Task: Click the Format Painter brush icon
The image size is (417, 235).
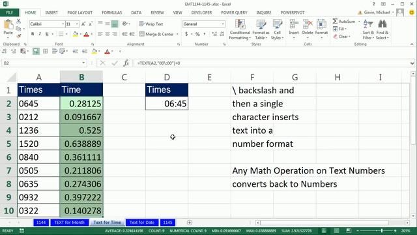Action: [18, 36]
